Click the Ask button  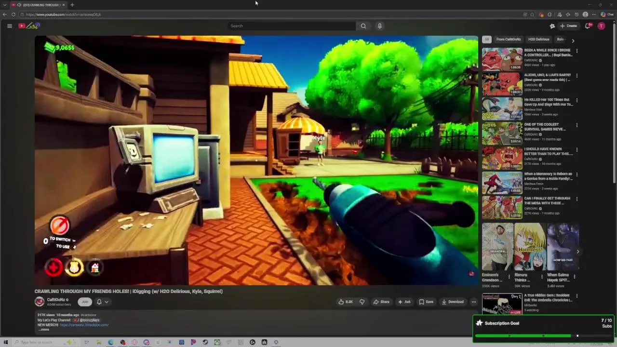(x=404, y=302)
